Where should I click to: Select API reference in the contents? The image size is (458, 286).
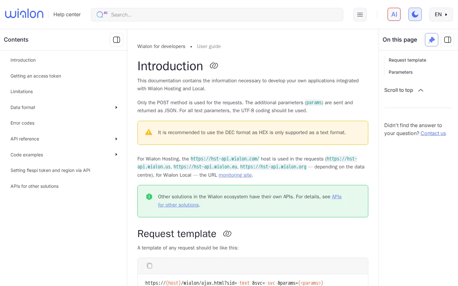pos(25,139)
